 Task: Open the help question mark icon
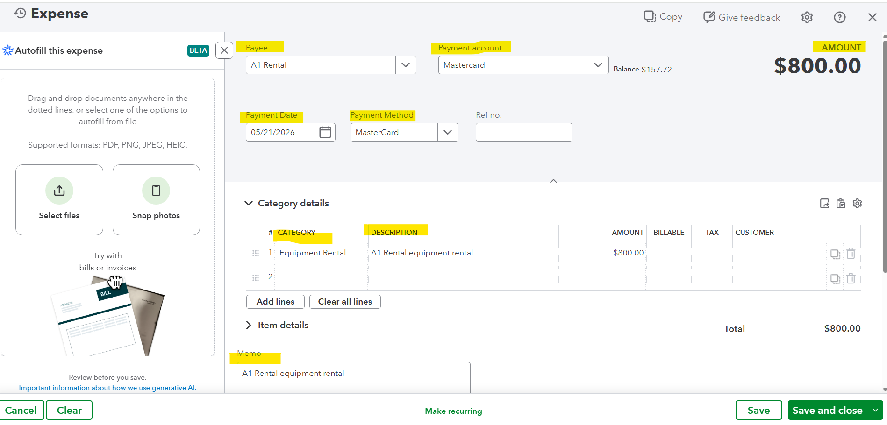click(x=840, y=17)
